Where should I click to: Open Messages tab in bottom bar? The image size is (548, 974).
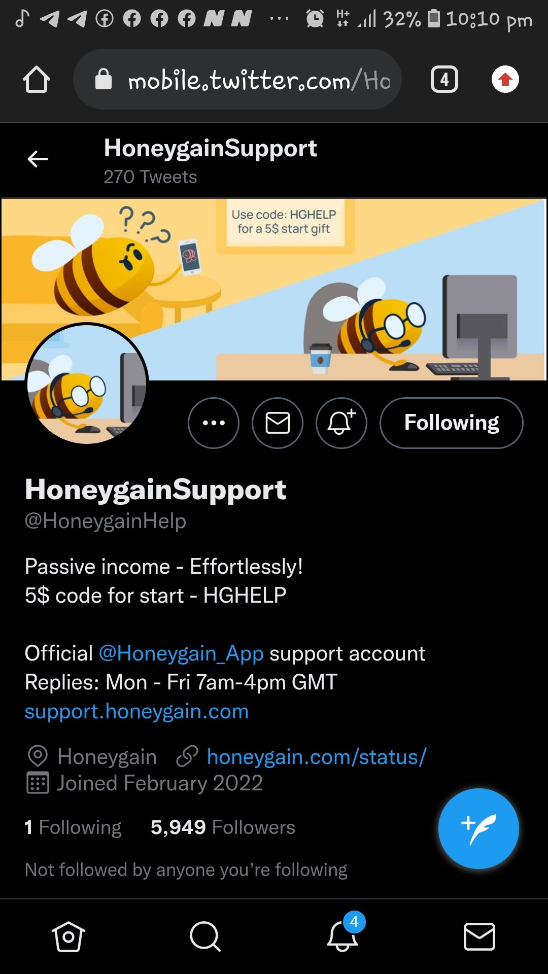click(x=479, y=936)
